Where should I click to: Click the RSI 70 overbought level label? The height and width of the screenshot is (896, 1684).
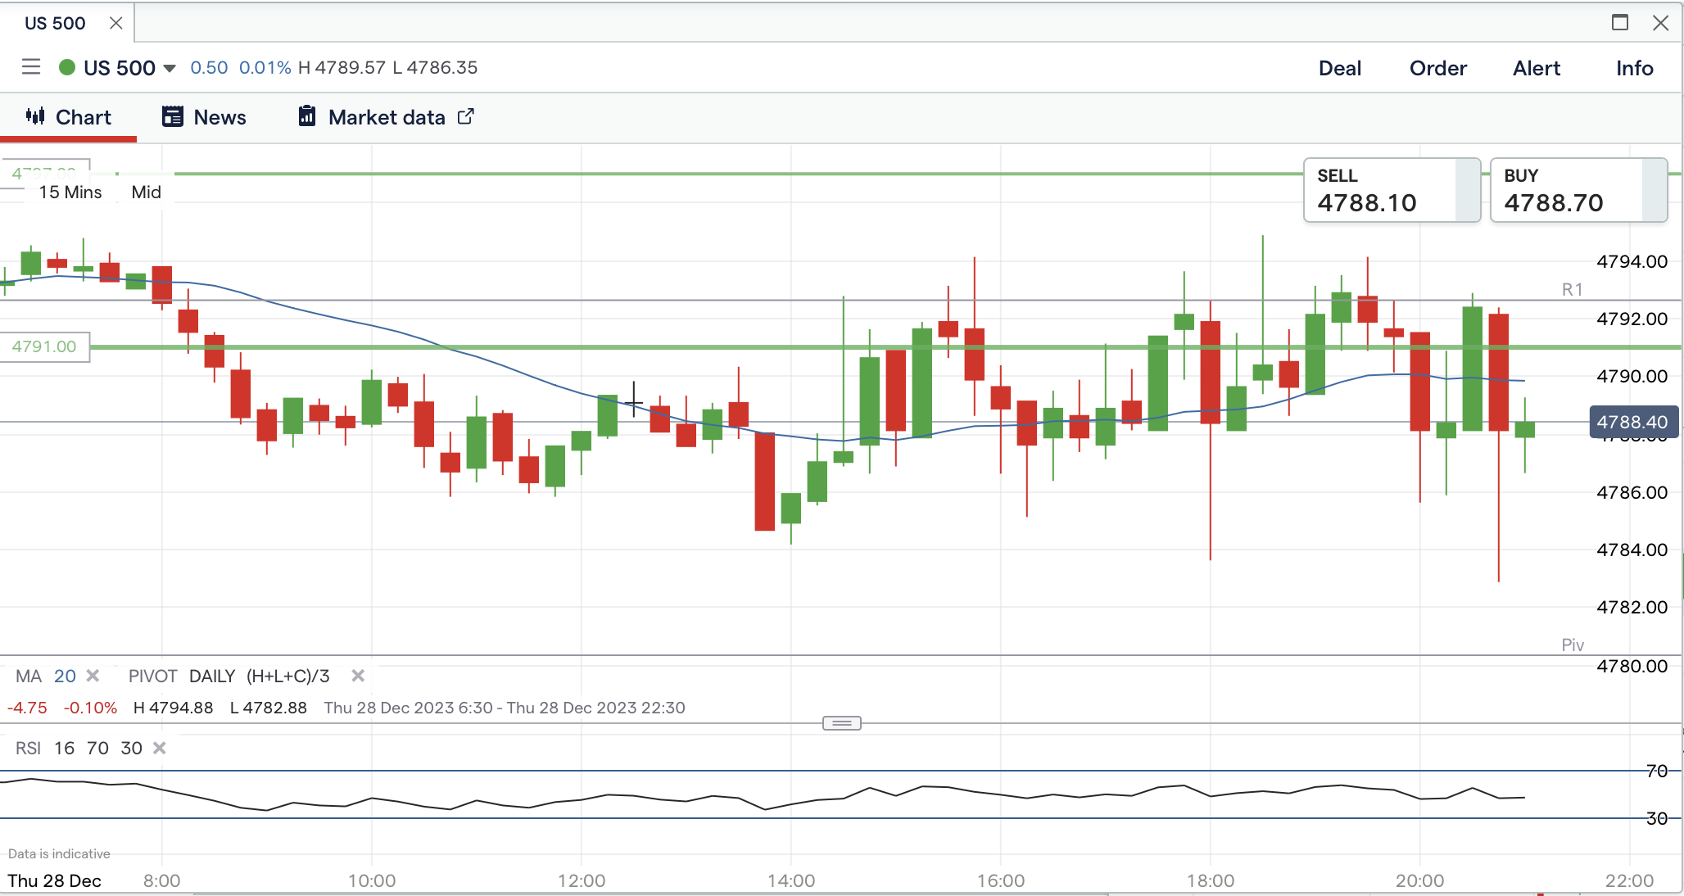(x=1656, y=771)
